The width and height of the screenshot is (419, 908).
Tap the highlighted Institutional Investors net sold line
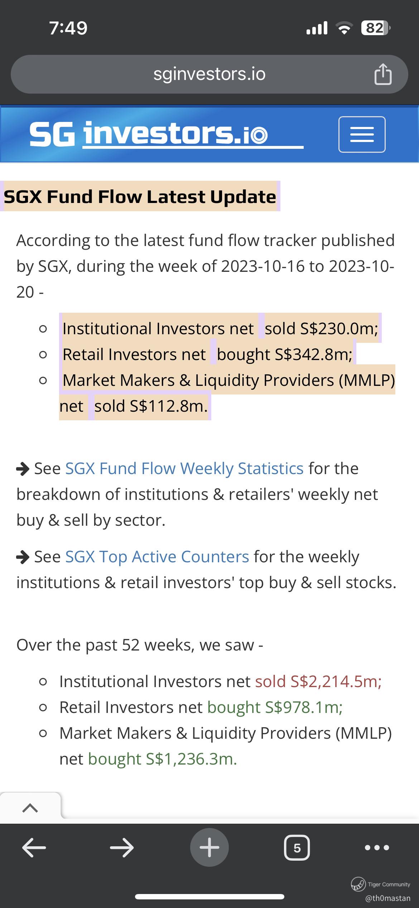pyautogui.click(x=220, y=328)
